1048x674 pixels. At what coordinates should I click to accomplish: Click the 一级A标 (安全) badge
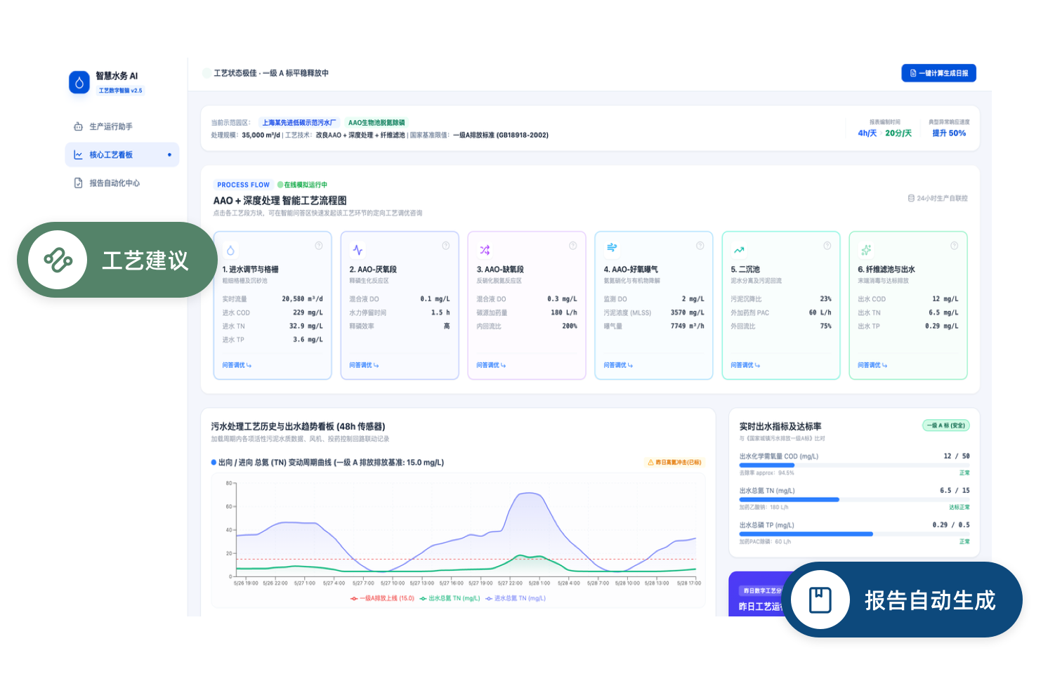(945, 425)
